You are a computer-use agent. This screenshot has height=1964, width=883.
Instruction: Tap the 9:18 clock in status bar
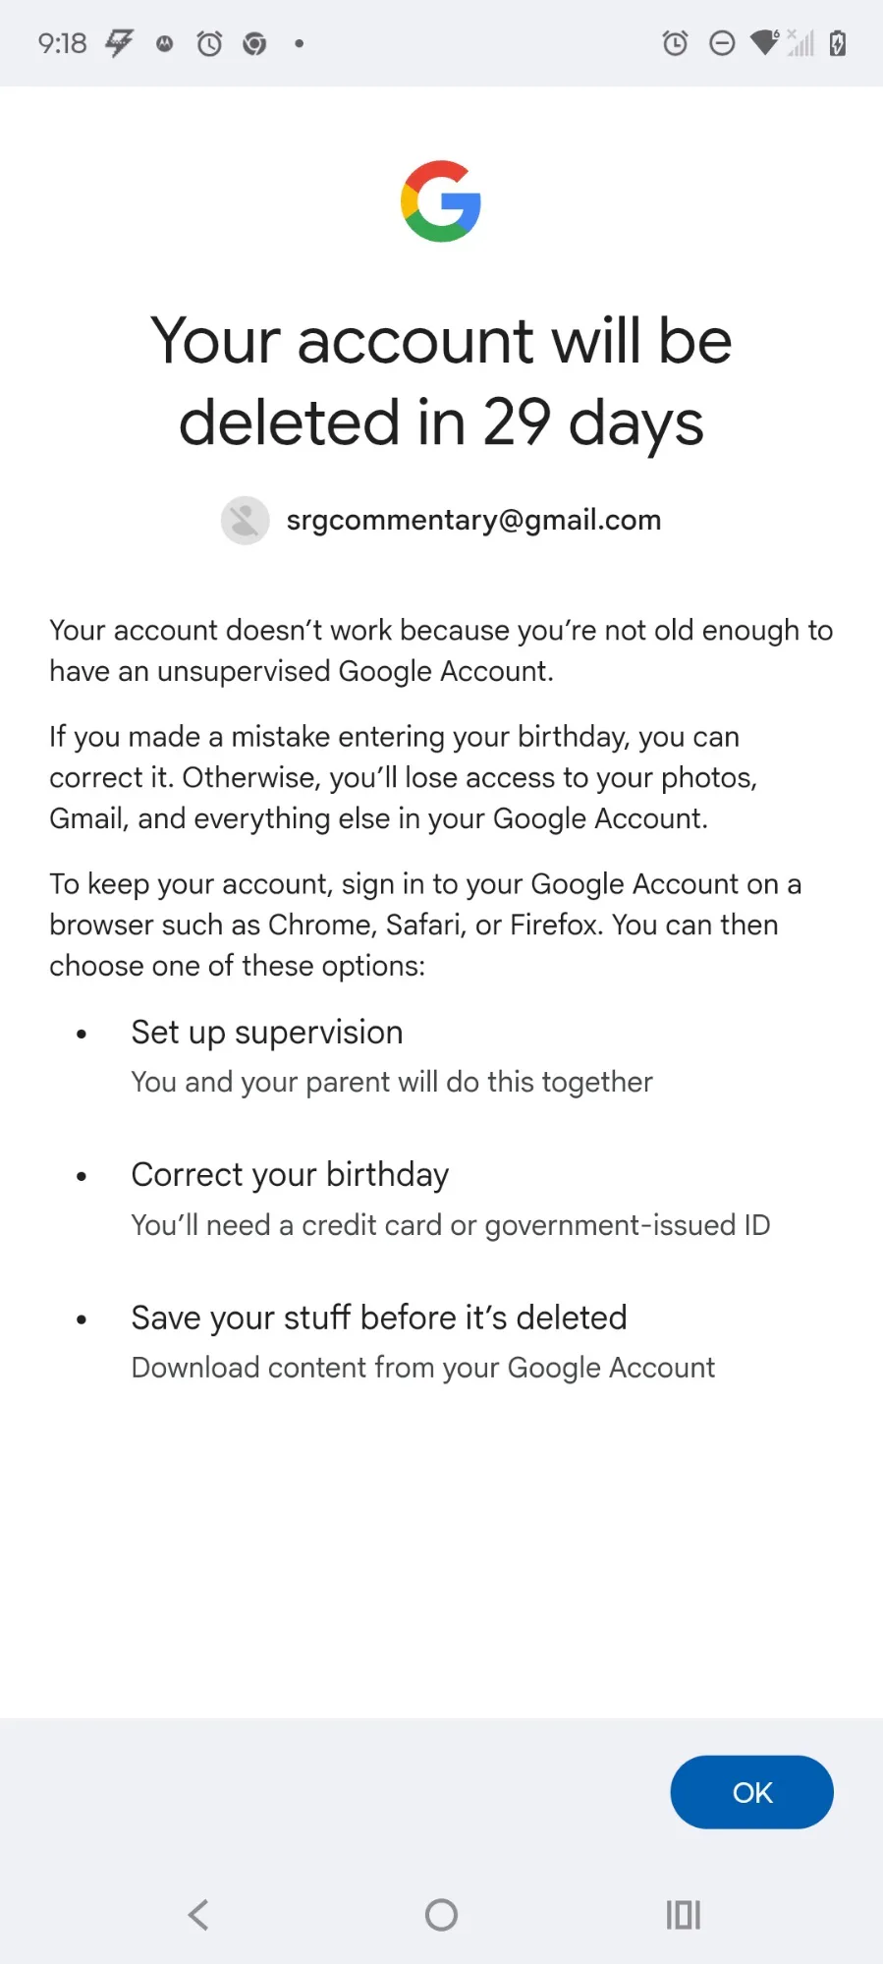[62, 43]
